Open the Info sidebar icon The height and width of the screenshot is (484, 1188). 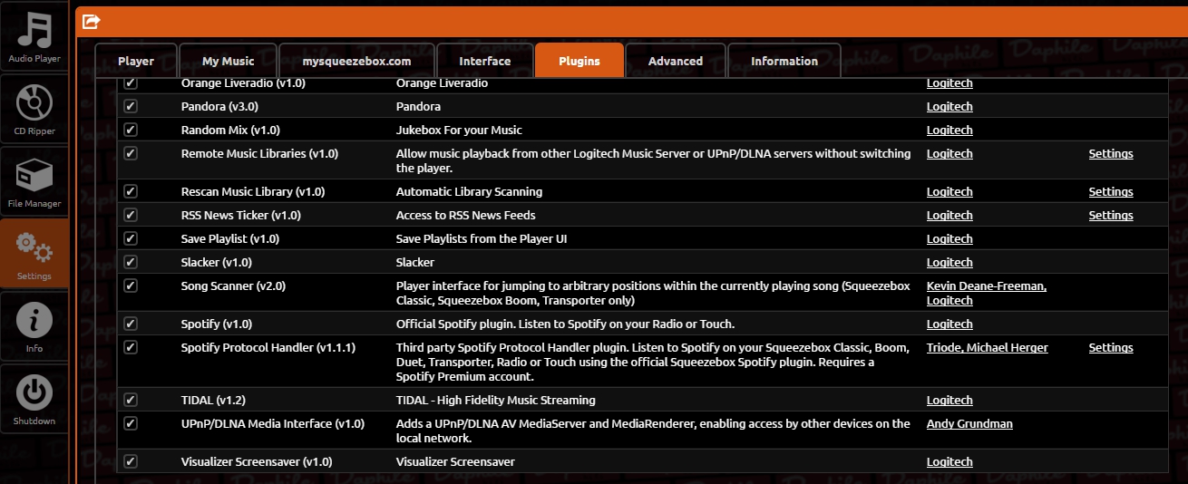pyautogui.click(x=34, y=326)
